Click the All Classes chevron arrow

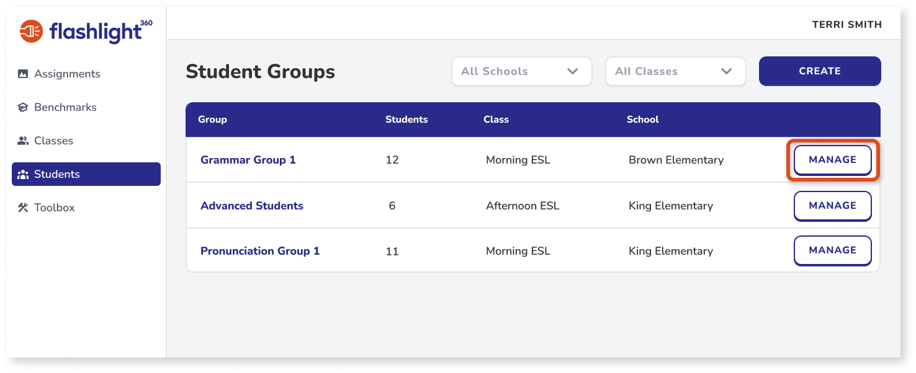[x=726, y=71]
